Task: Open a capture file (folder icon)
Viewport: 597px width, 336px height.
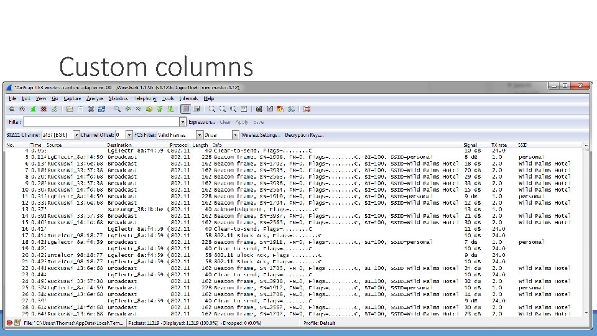Action: click(x=70, y=109)
